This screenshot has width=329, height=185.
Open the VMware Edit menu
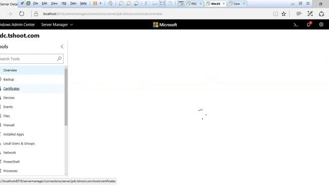(45, 4)
